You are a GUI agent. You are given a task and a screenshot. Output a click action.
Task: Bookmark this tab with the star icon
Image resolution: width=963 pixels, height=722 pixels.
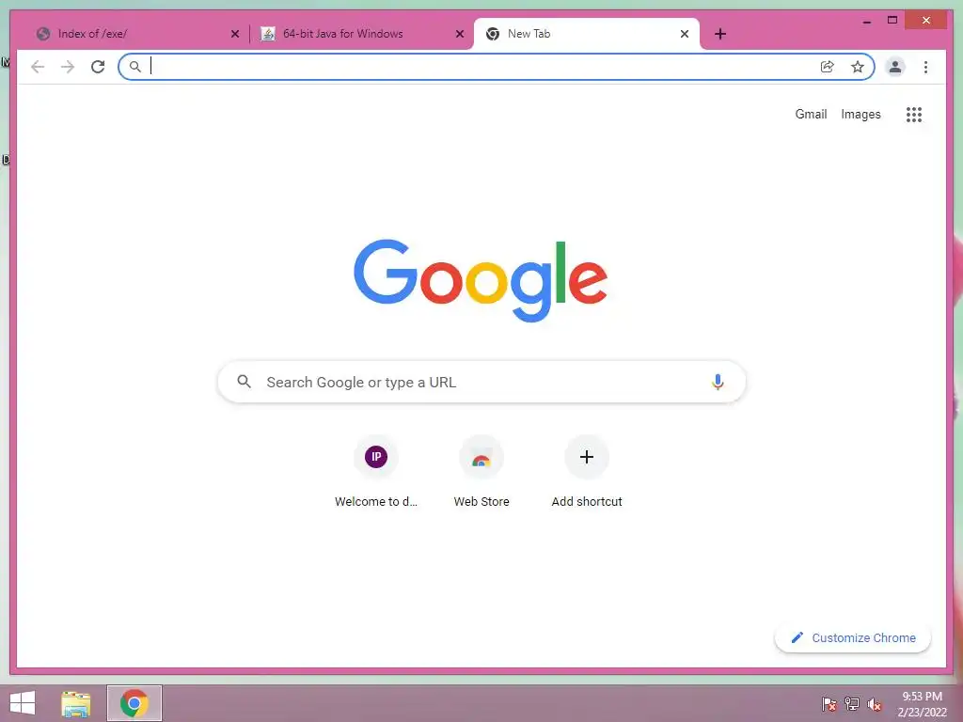pyautogui.click(x=858, y=67)
